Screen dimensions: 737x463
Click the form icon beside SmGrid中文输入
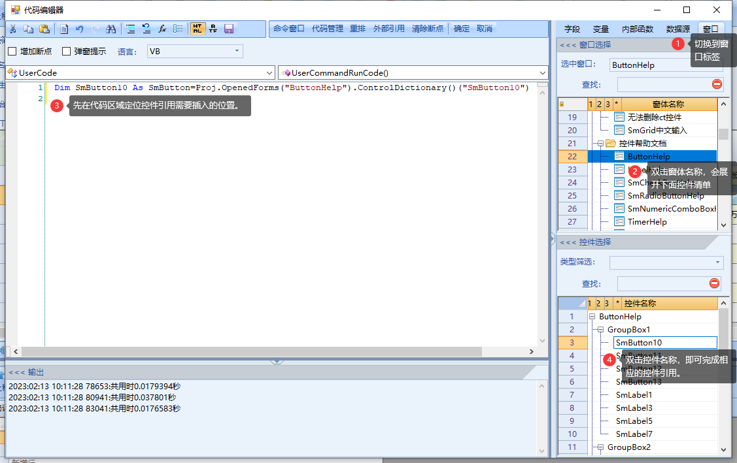(x=619, y=129)
